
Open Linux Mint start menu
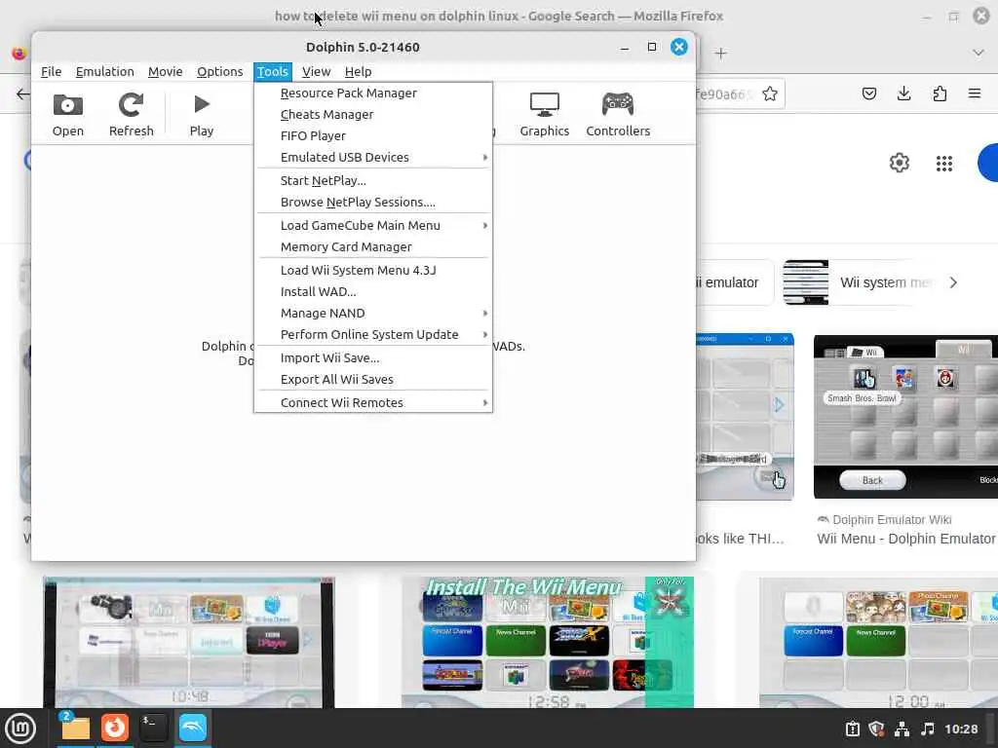pyautogui.click(x=20, y=729)
